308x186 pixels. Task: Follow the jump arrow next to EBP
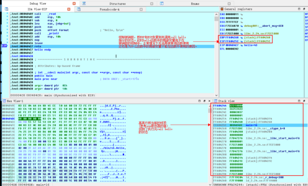(241, 37)
